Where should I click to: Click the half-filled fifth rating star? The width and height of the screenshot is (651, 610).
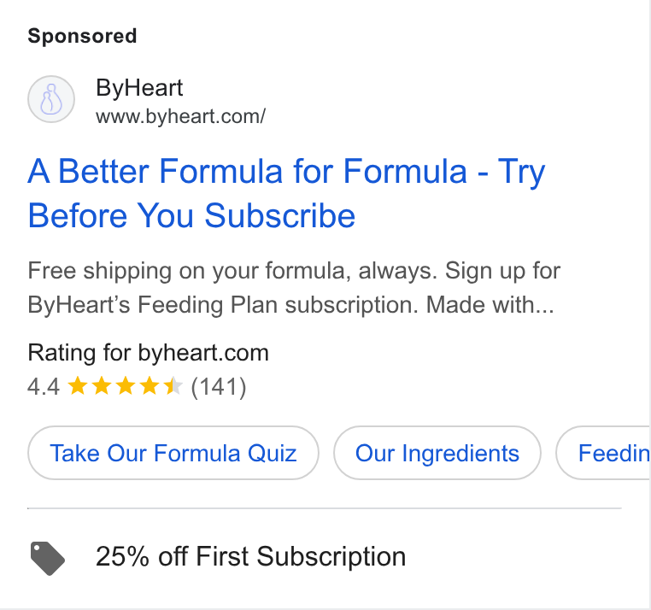point(173,385)
